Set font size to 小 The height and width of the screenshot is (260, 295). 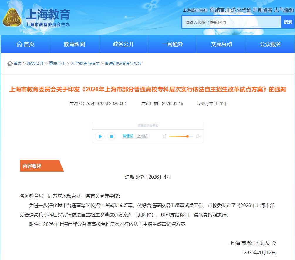pos(222,103)
